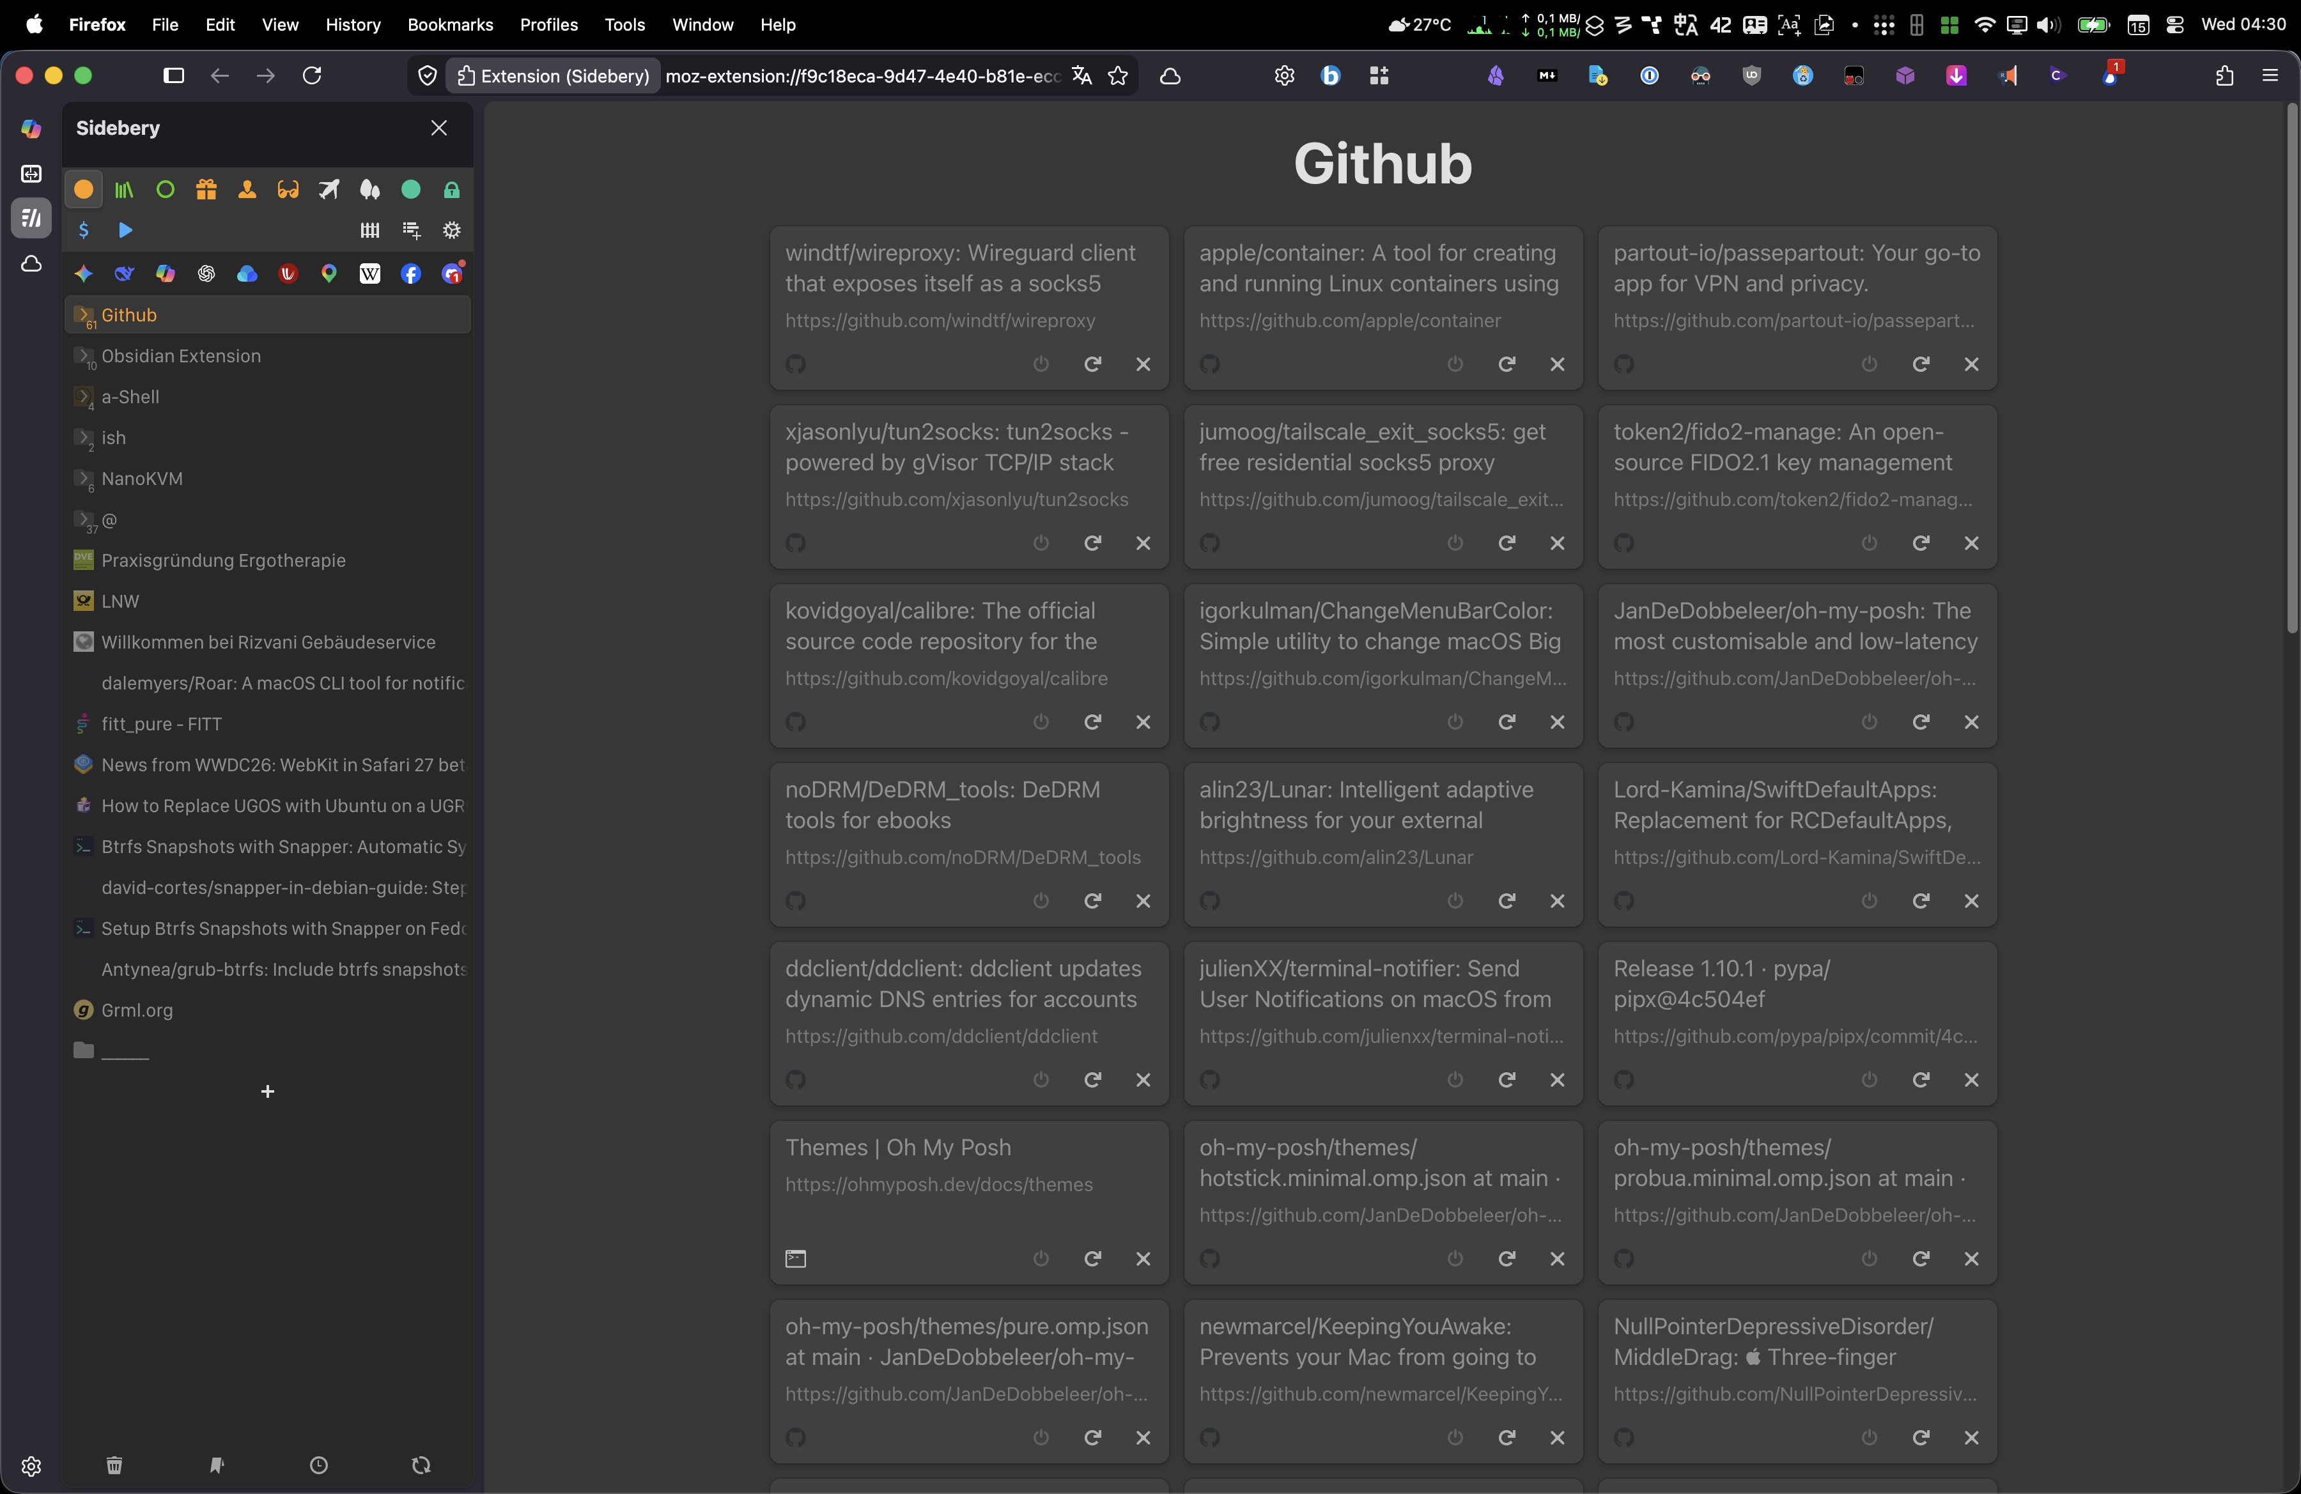The width and height of the screenshot is (2301, 1494).
Task: Open the Profiles menu
Action: (548, 24)
